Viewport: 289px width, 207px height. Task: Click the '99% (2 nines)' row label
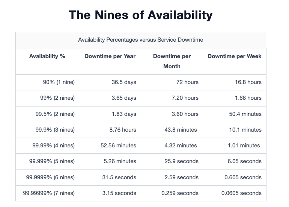(57, 98)
